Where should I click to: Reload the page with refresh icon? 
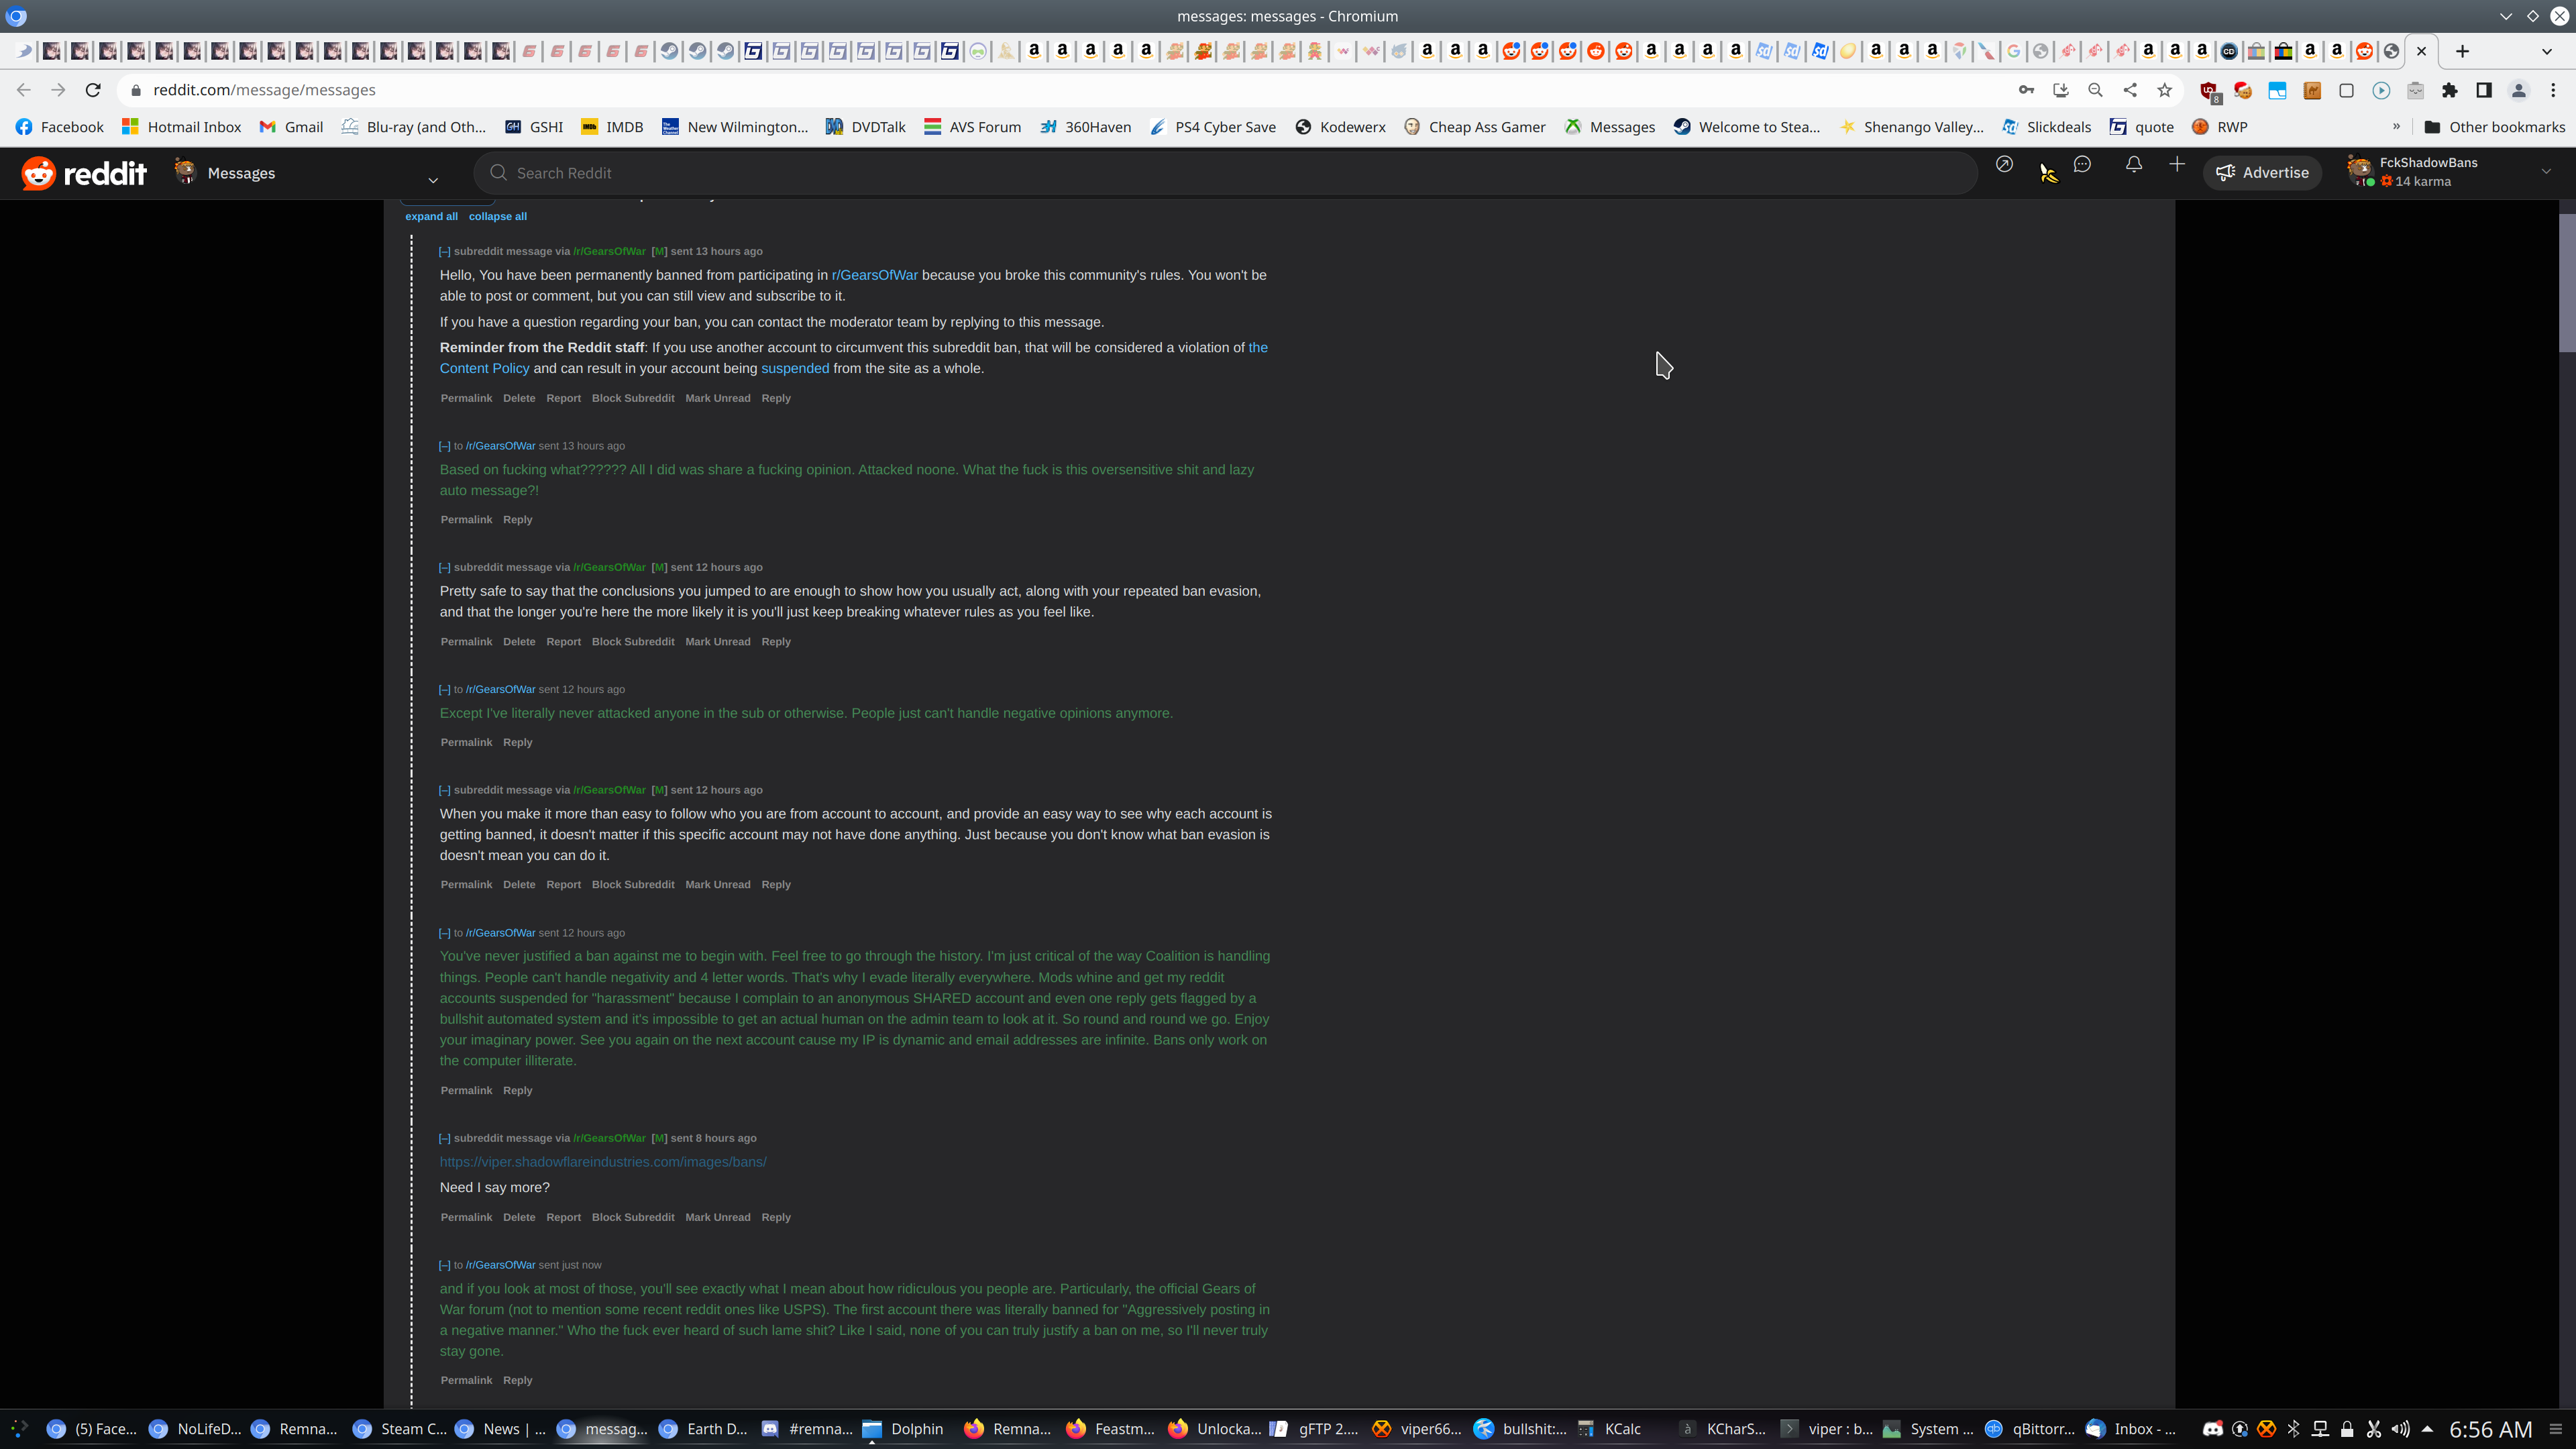click(93, 90)
